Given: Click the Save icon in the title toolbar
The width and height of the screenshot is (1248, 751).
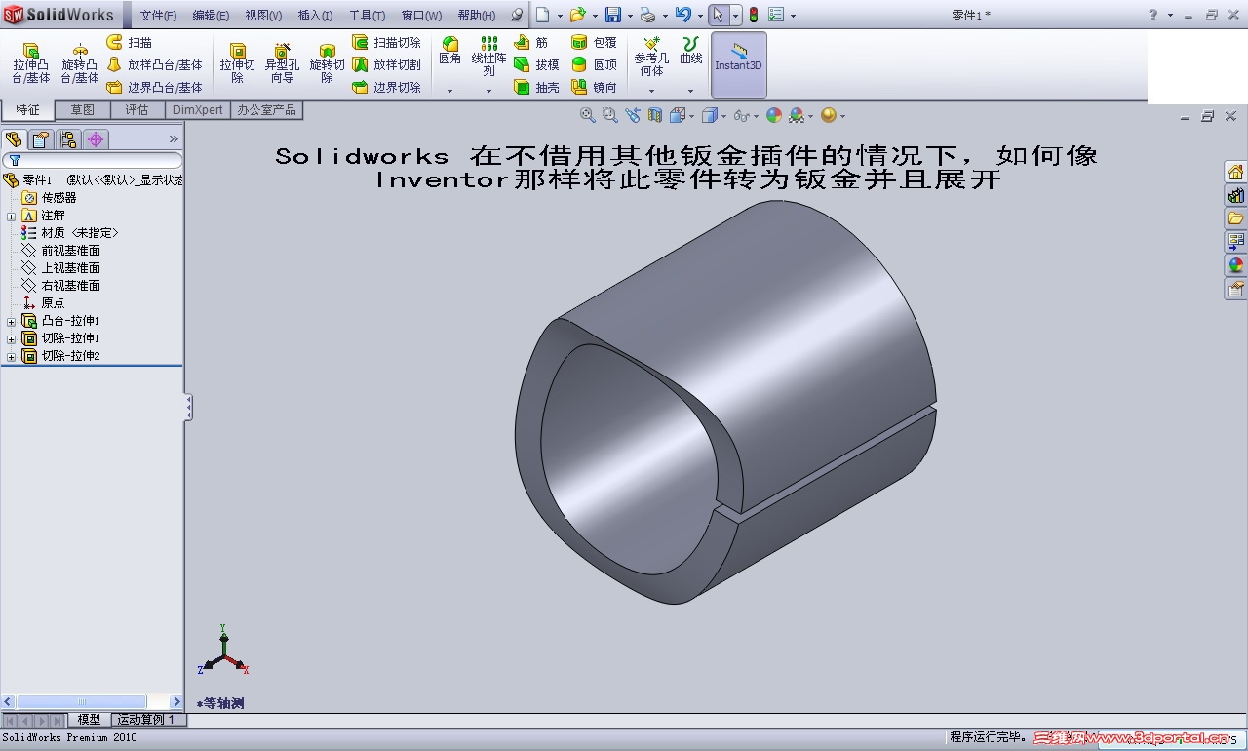Looking at the screenshot, I should (612, 15).
